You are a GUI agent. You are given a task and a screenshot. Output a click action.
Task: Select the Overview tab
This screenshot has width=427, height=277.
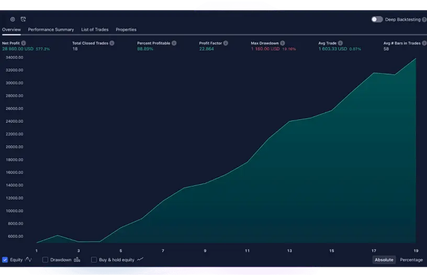[12, 30]
